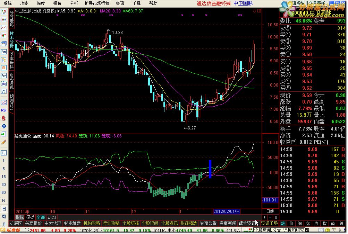This screenshot has width=348, height=234.
Task: Open the 分析 menu
Action: (74, 3)
